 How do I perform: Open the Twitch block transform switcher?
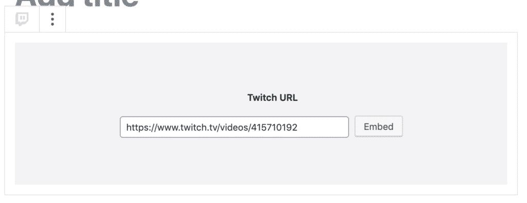pos(22,19)
